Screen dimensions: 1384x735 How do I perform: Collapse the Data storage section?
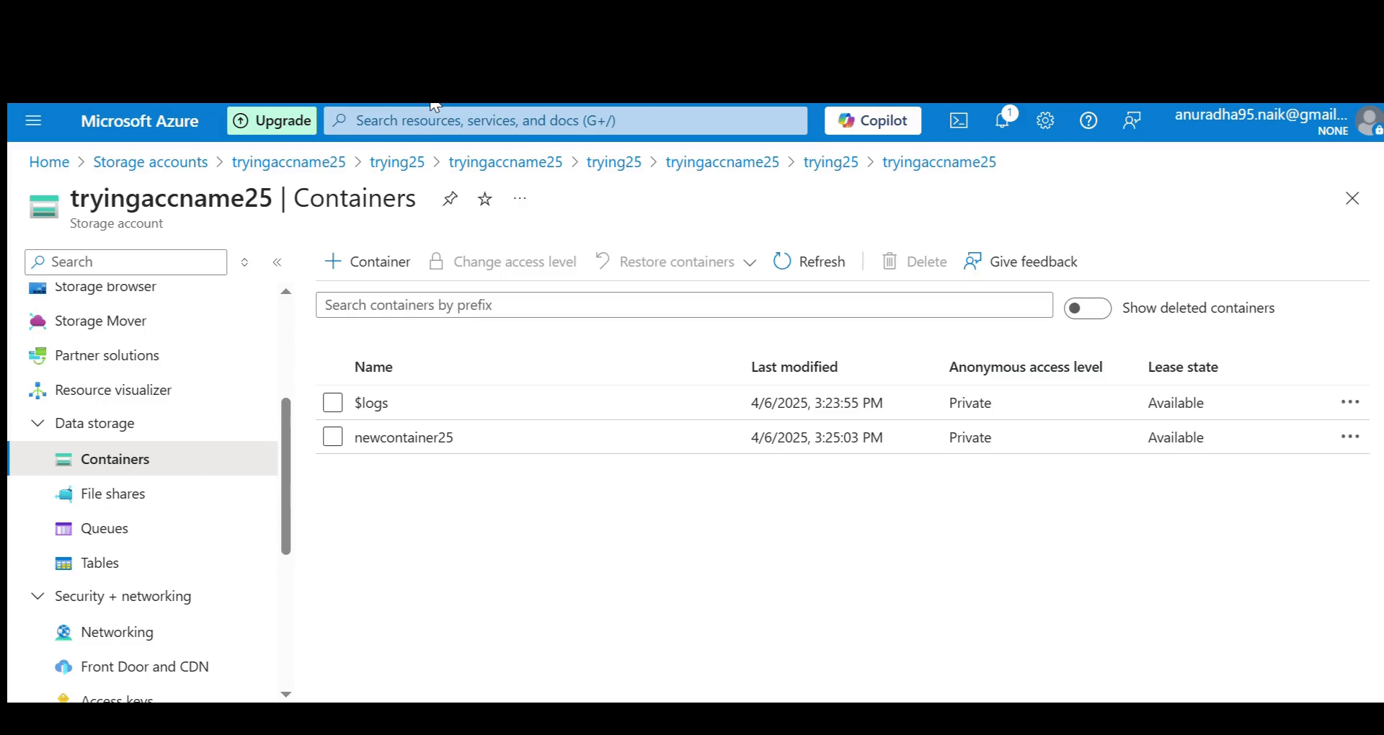point(37,423)
